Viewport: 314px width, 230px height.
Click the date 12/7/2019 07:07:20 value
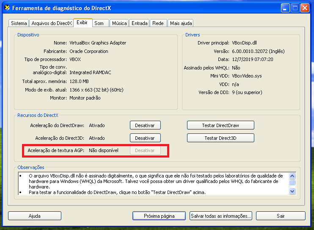coord(253,60)
